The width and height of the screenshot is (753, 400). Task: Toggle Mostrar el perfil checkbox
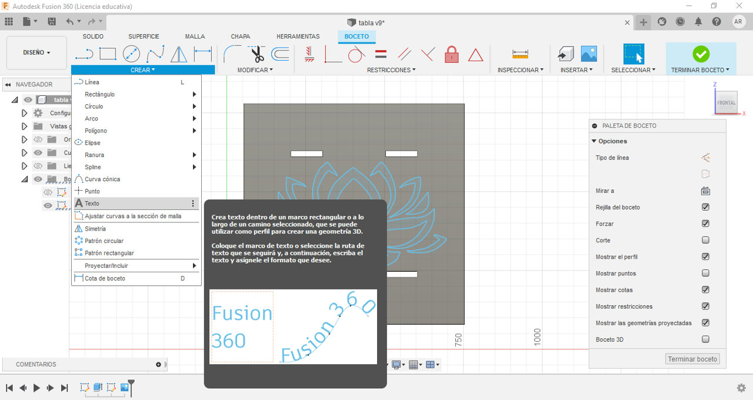(705, 256)
